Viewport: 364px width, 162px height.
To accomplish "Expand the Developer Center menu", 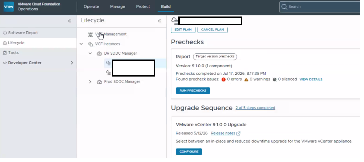I will click(72, 63).
